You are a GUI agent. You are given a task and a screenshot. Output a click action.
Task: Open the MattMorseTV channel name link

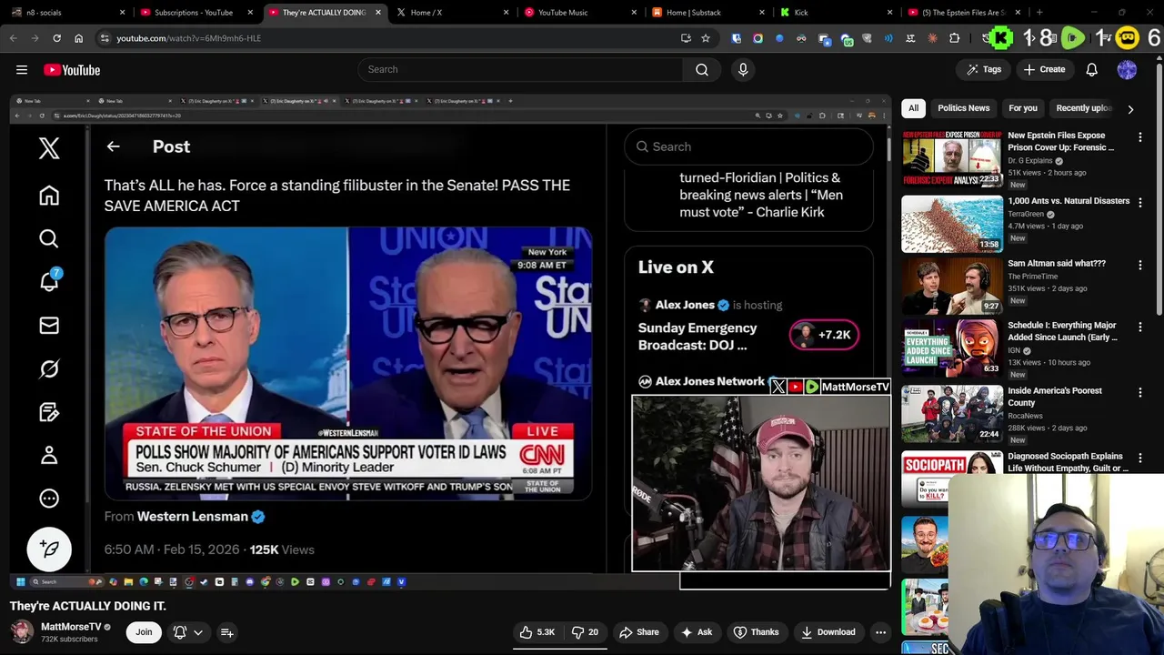[71, 627]
